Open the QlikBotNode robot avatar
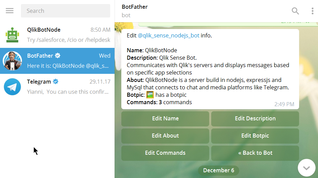 (13, 35)
